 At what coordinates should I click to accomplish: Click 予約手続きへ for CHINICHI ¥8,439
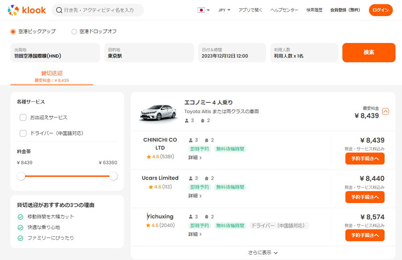(365, 159)
